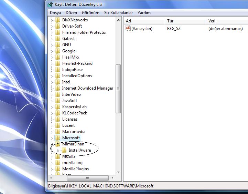The height and width of the screenshot is (194, 248).
Task: Select the InstallAware folder icon
Action: 64,150
